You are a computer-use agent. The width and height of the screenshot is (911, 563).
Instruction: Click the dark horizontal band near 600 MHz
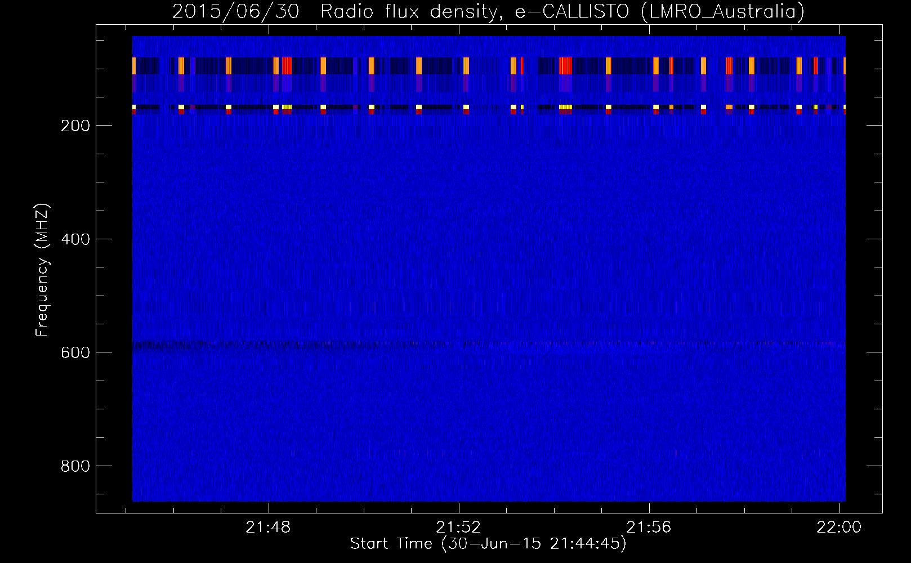[489, 345]
